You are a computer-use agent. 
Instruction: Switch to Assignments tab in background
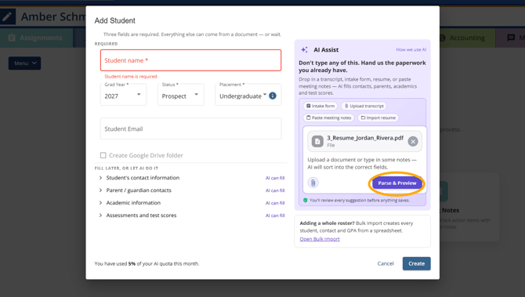(37, 38)
